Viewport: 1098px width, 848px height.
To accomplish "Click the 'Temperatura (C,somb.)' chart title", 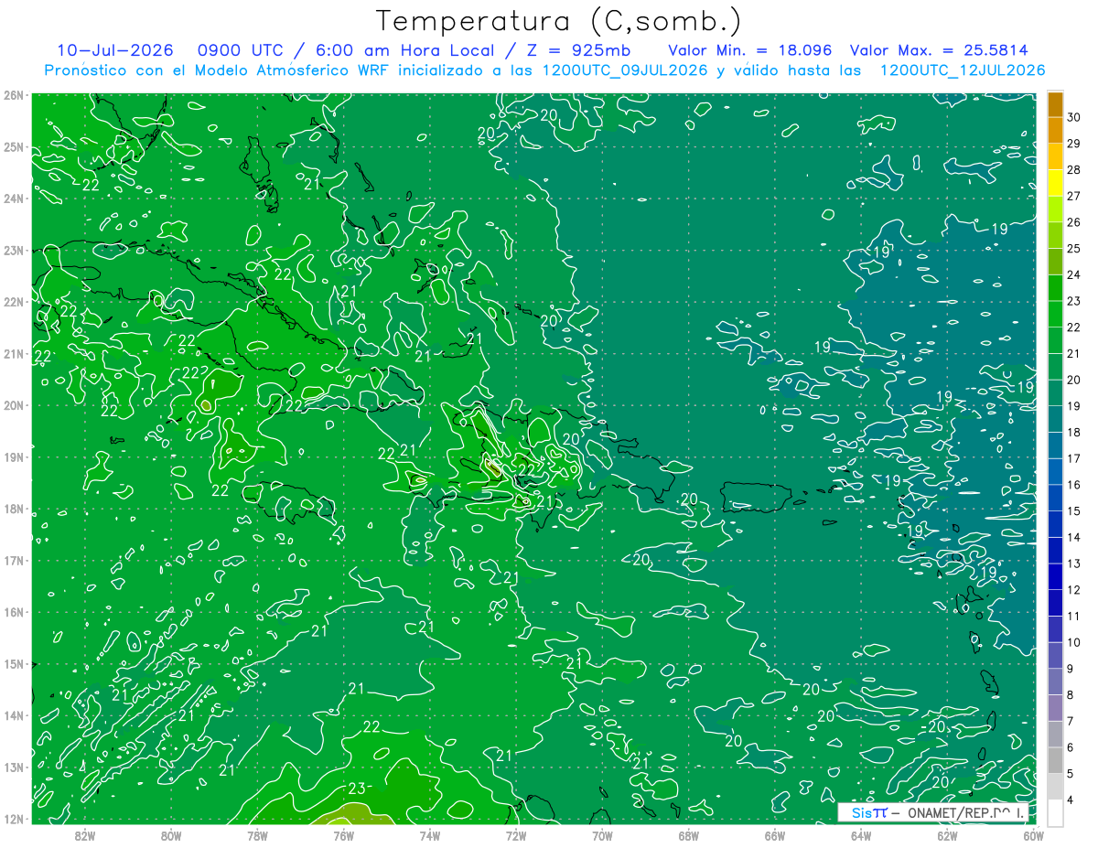I will pyautogui.click(x=557, y=21).
